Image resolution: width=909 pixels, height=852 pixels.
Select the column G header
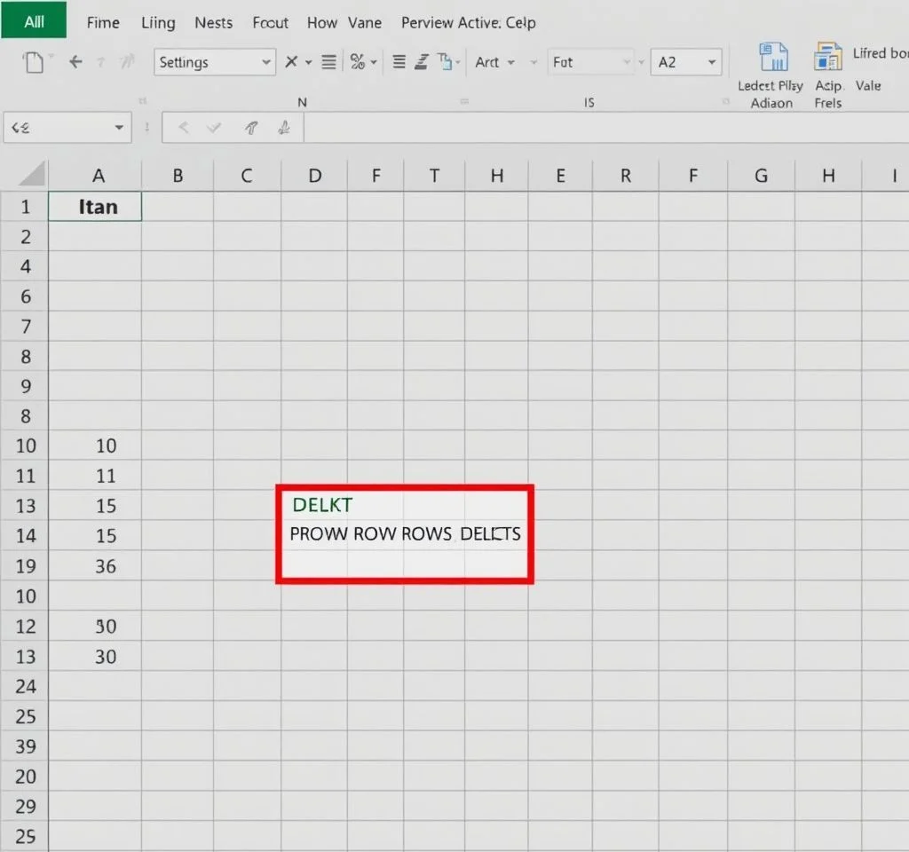(761, 175)
